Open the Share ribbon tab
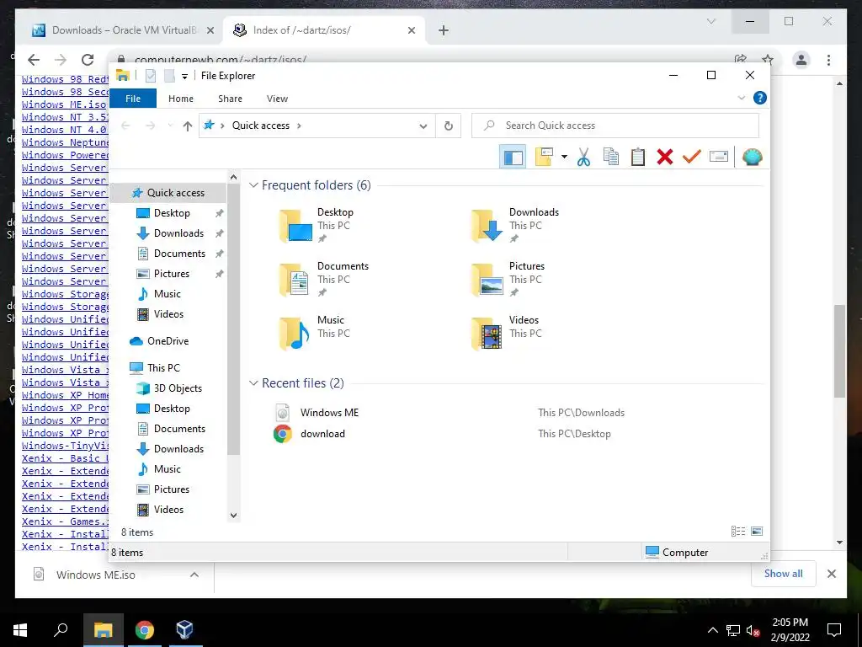The image size is (862, 647). pyautogui.click(x=230, y=99)
